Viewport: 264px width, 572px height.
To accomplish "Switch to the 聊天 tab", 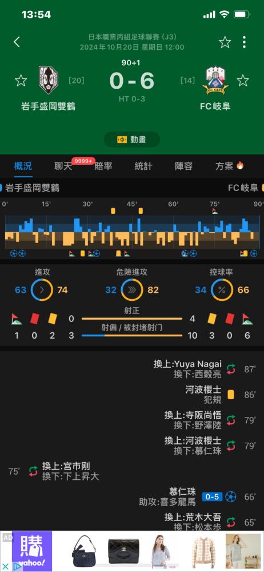I will [x=63, y=166].
